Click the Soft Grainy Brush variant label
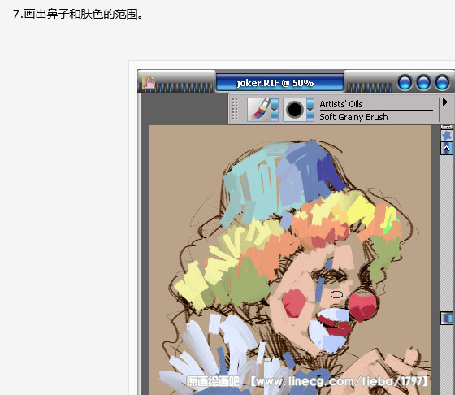Screen dimensions: 455x395 (353, 117)
